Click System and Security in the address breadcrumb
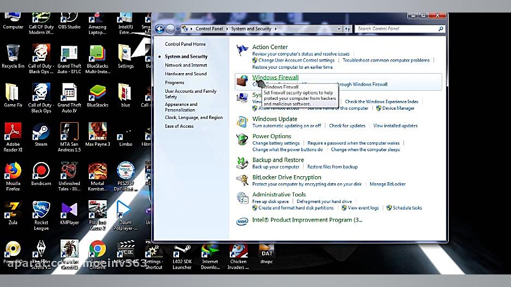This screenshot has width=511, height=287. tap(251, 29)
